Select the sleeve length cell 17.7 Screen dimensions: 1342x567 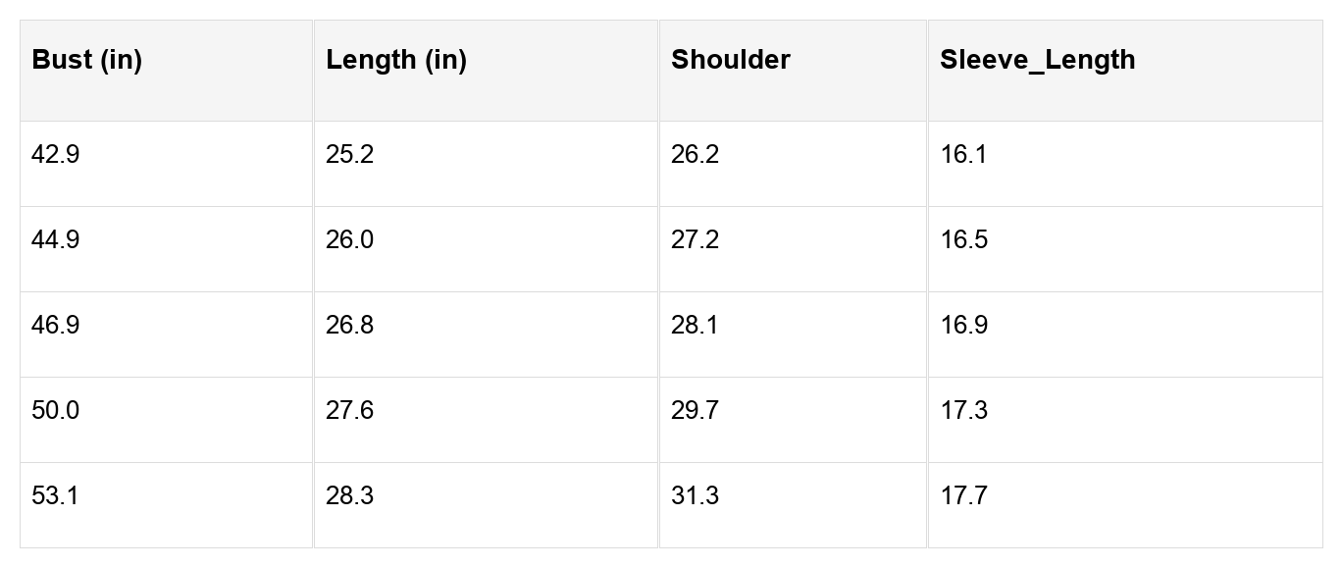click(964, 496)
